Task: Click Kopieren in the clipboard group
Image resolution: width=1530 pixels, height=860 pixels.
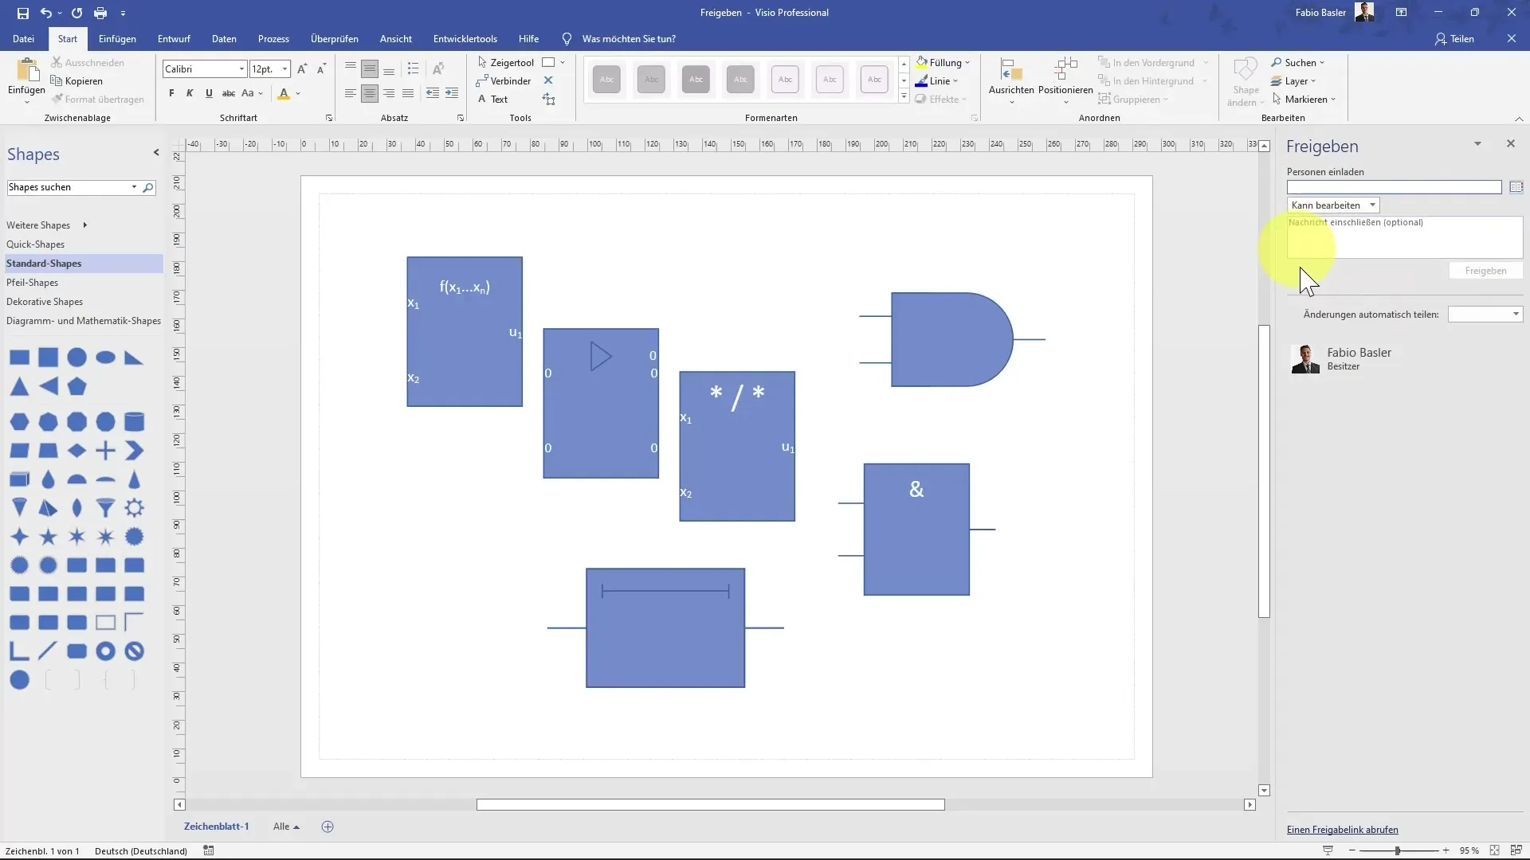Action: [76, 81]
